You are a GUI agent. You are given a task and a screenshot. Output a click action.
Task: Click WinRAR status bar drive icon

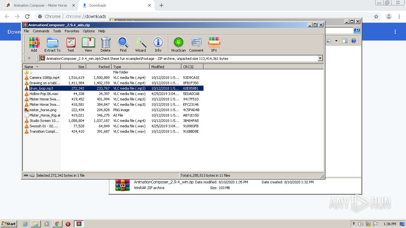(26, 175)
